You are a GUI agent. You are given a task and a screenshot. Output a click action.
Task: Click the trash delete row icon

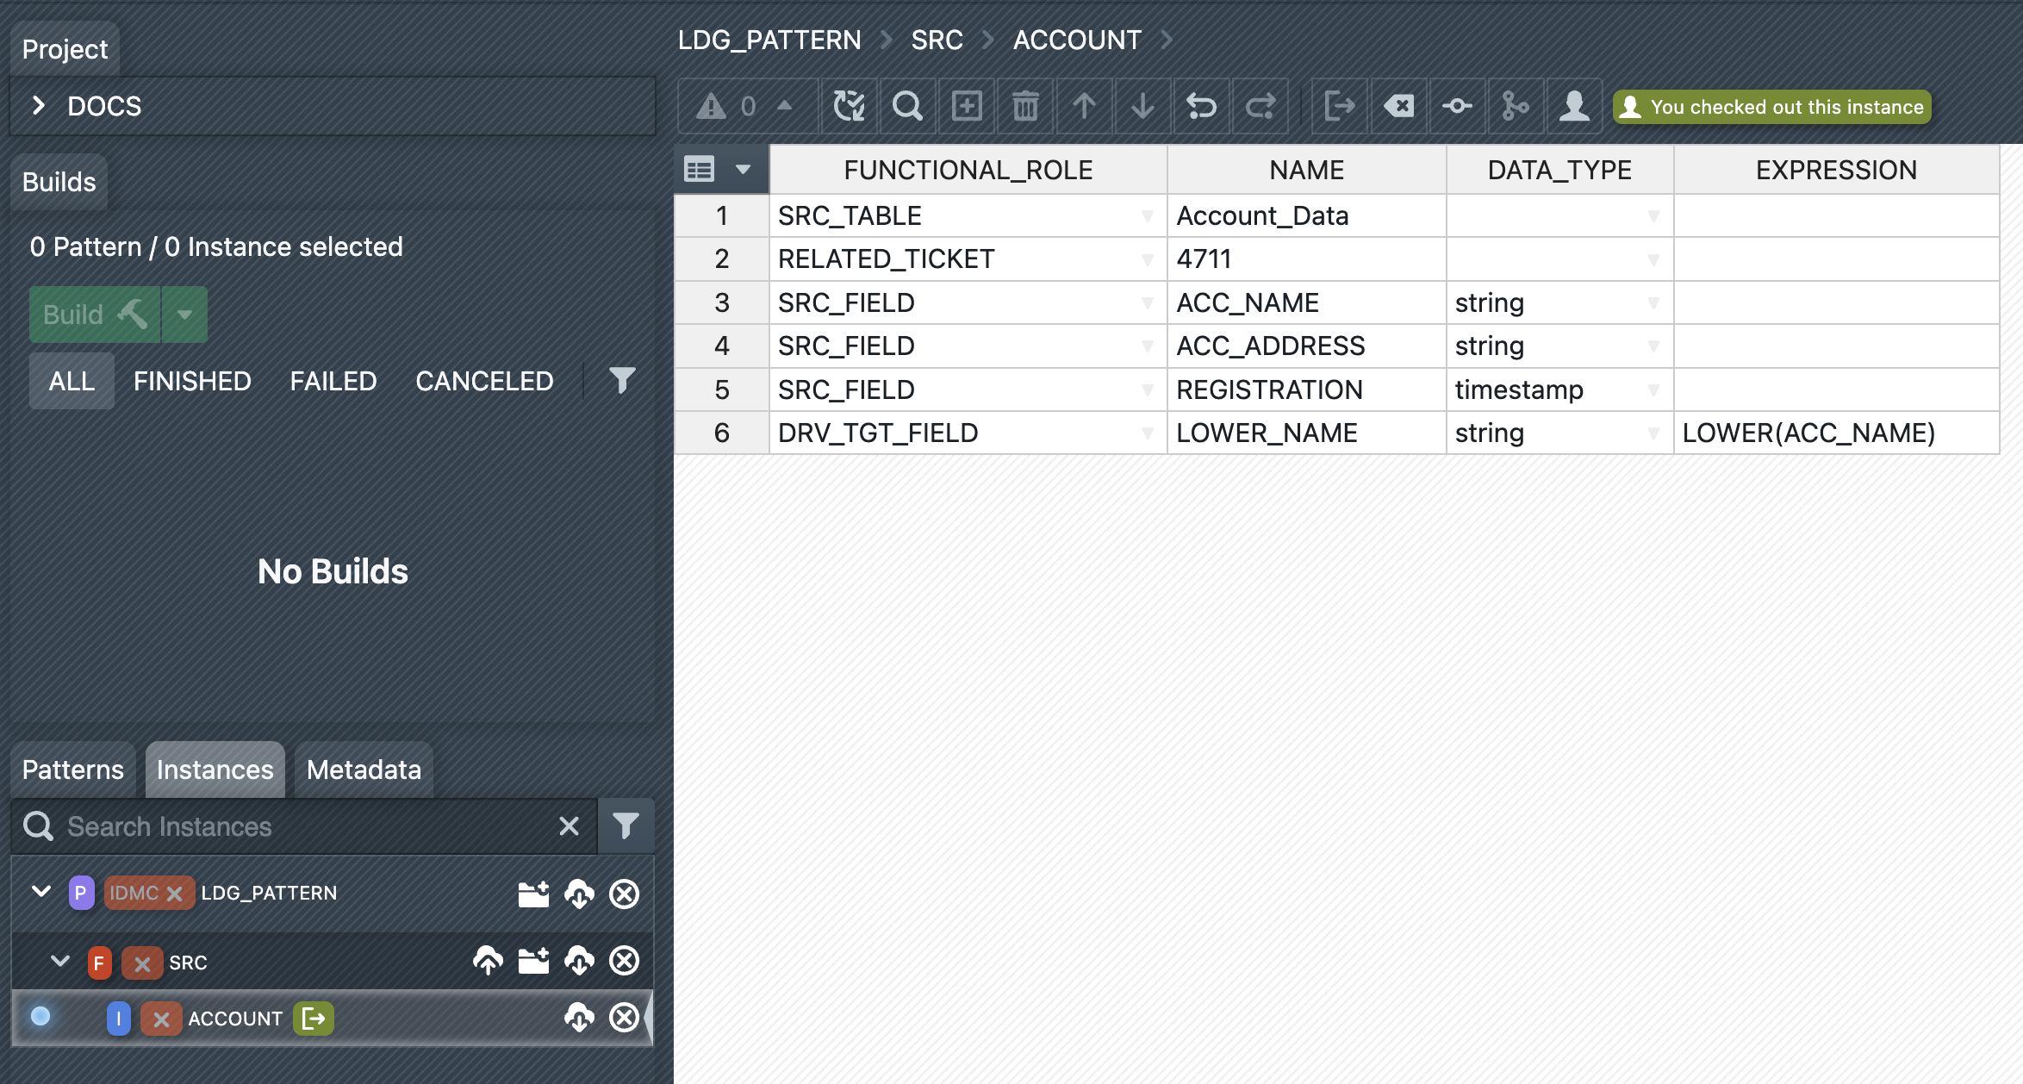pyautogui.click(x=1024, y=107)
